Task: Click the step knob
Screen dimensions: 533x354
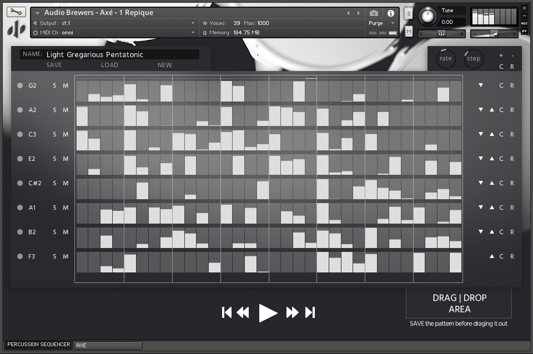Action: point(473,58)
